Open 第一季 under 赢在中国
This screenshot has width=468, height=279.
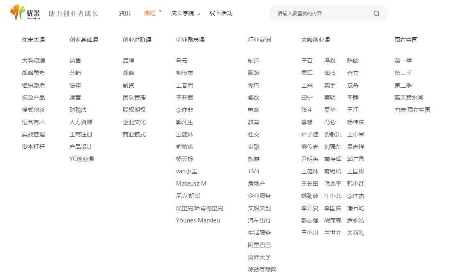coord(403,61)
